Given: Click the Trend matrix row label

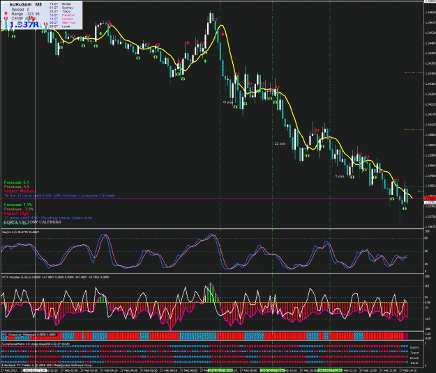Looking at the screenshot, I should pyautogui.click(x=414, y=353).
